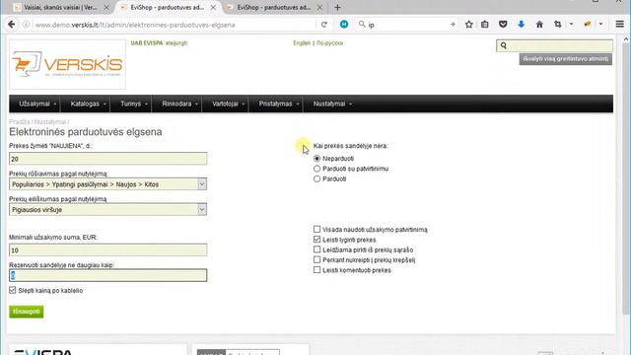Open a new browser tab

click(337, 7)
